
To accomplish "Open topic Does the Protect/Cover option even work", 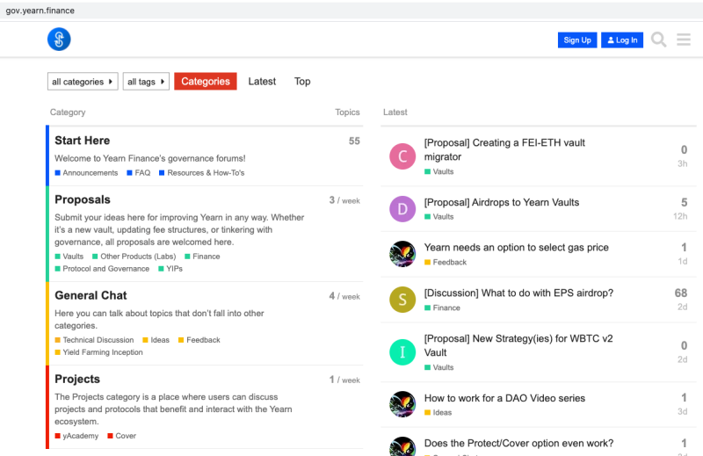I will pyautogui.click(x=518, y=443).
